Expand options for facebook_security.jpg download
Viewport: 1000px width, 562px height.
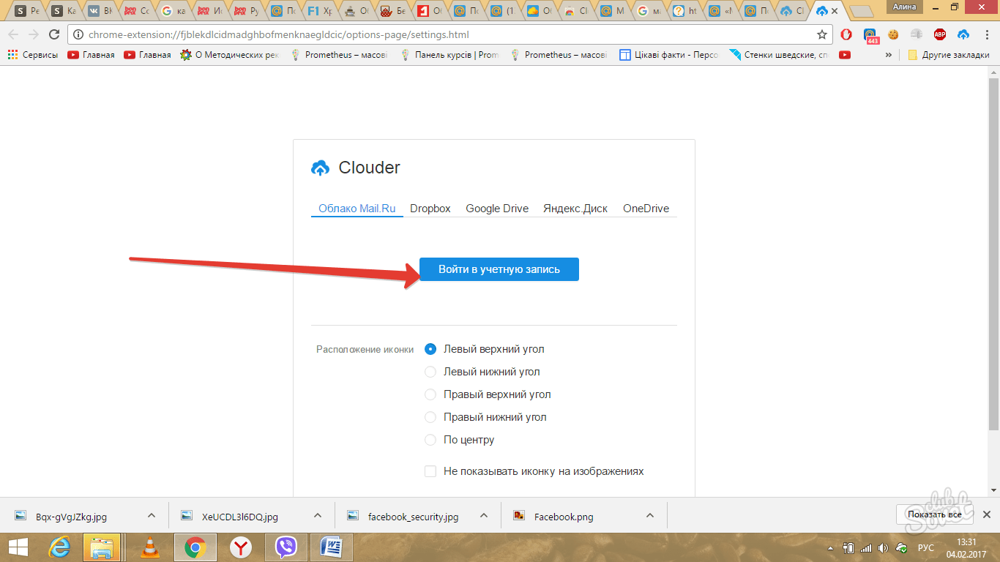point(484,515)
